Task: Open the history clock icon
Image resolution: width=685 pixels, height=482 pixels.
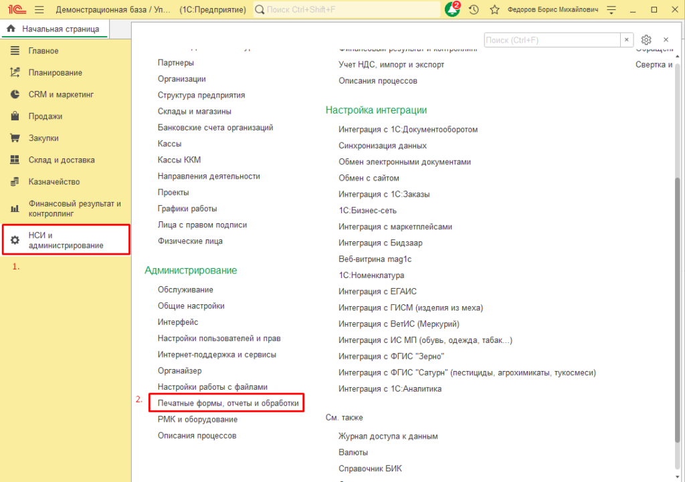Action: coord(474,9)
